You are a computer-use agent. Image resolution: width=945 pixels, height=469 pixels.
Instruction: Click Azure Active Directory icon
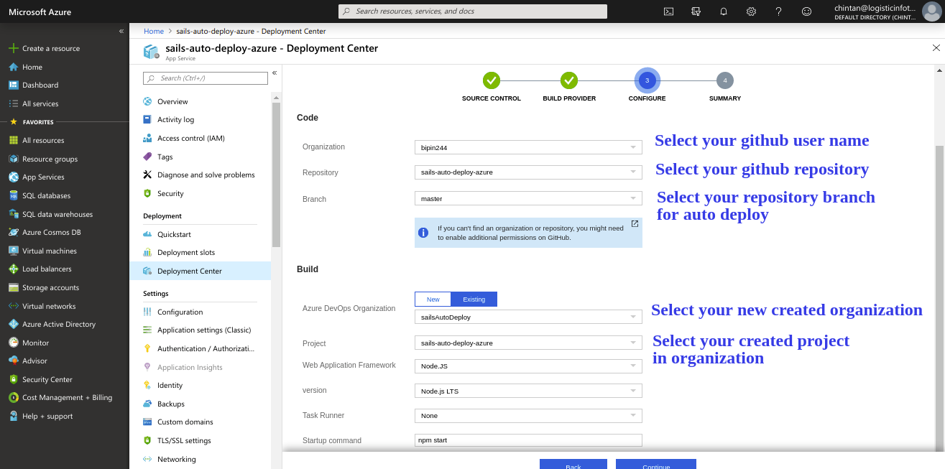point(13,324)
